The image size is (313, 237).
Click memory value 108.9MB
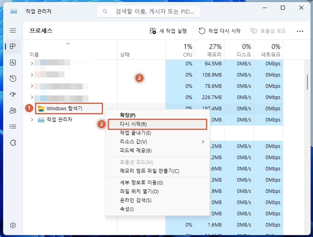pyautogui.click(x=212, y=75)
